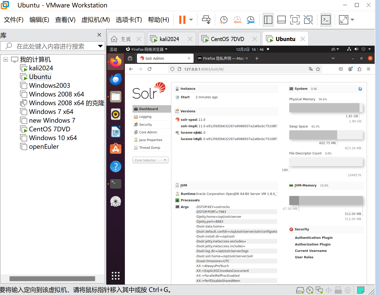The width and height of the screenshot is (379, 295).
Task: Show applications grid in the dock
Action: pos(116,276)
